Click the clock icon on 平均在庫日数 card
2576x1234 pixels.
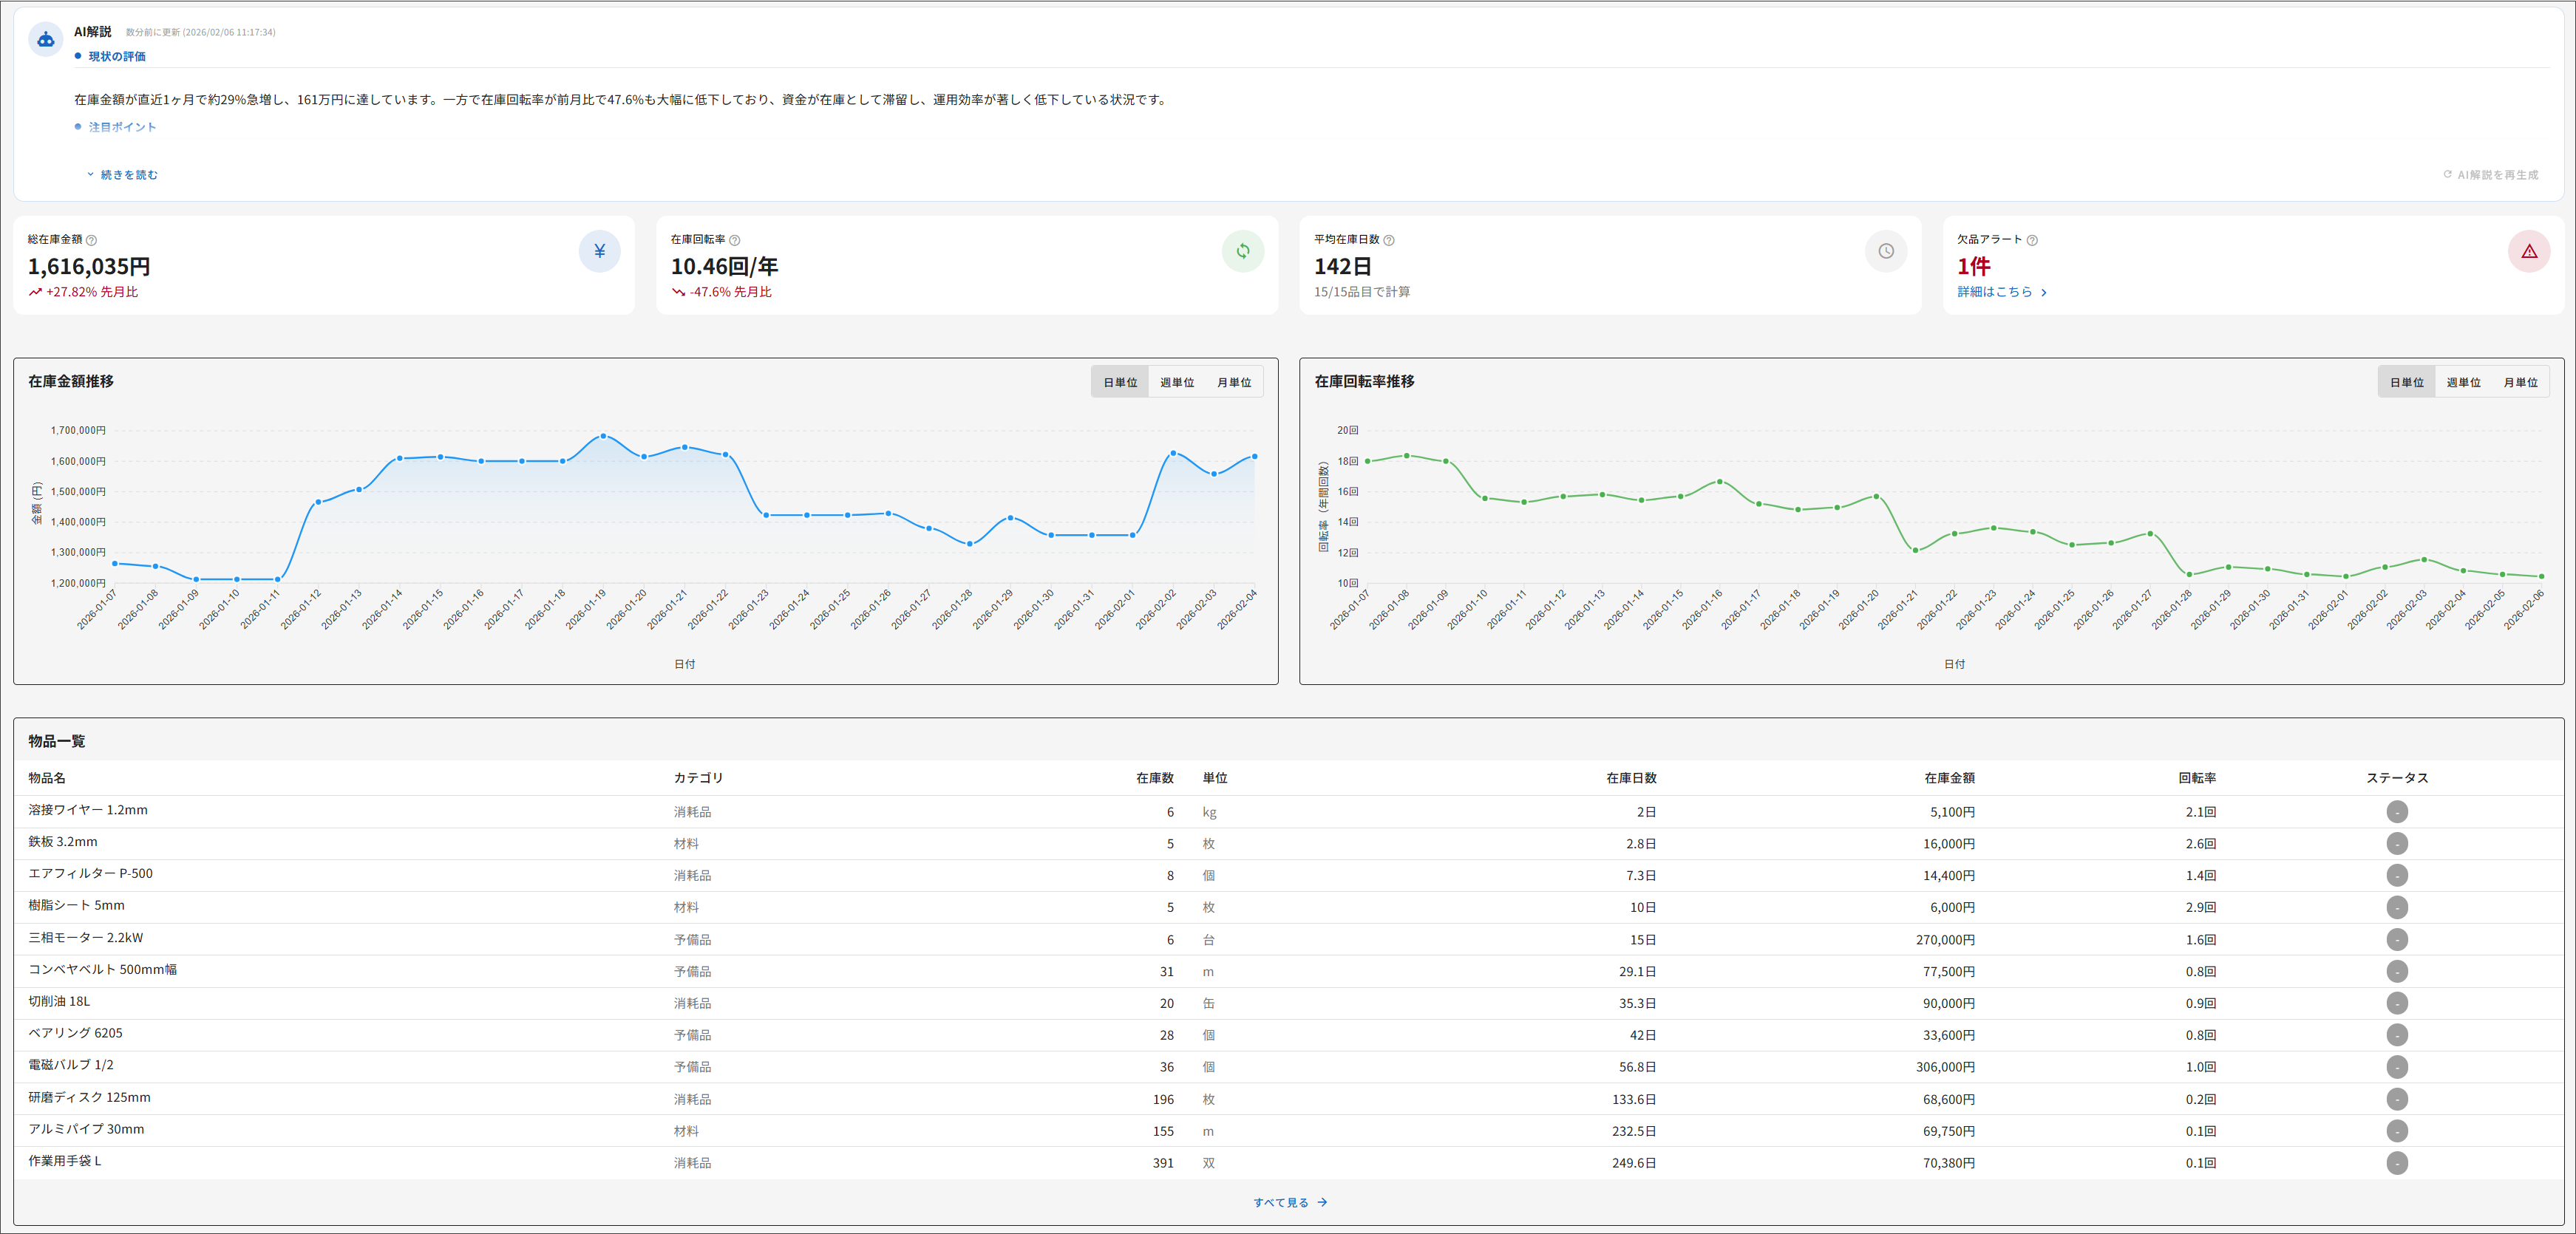tap(1886, 251)
